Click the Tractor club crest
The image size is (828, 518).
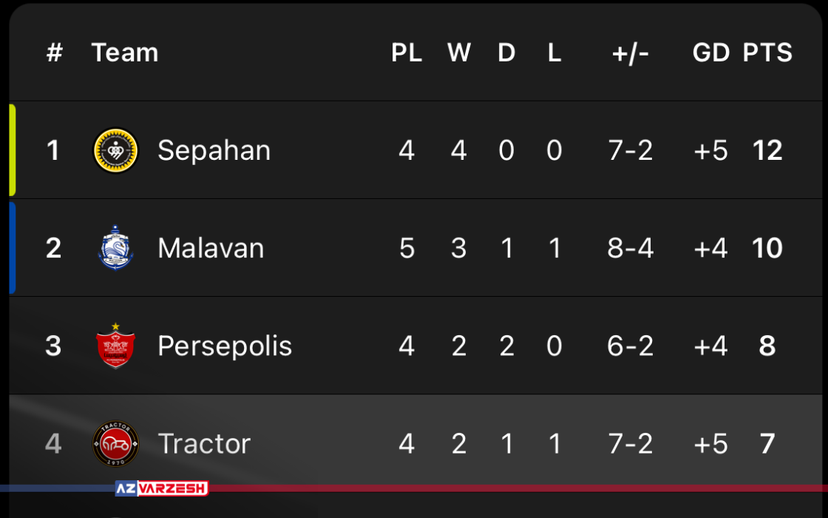point(115,443)
